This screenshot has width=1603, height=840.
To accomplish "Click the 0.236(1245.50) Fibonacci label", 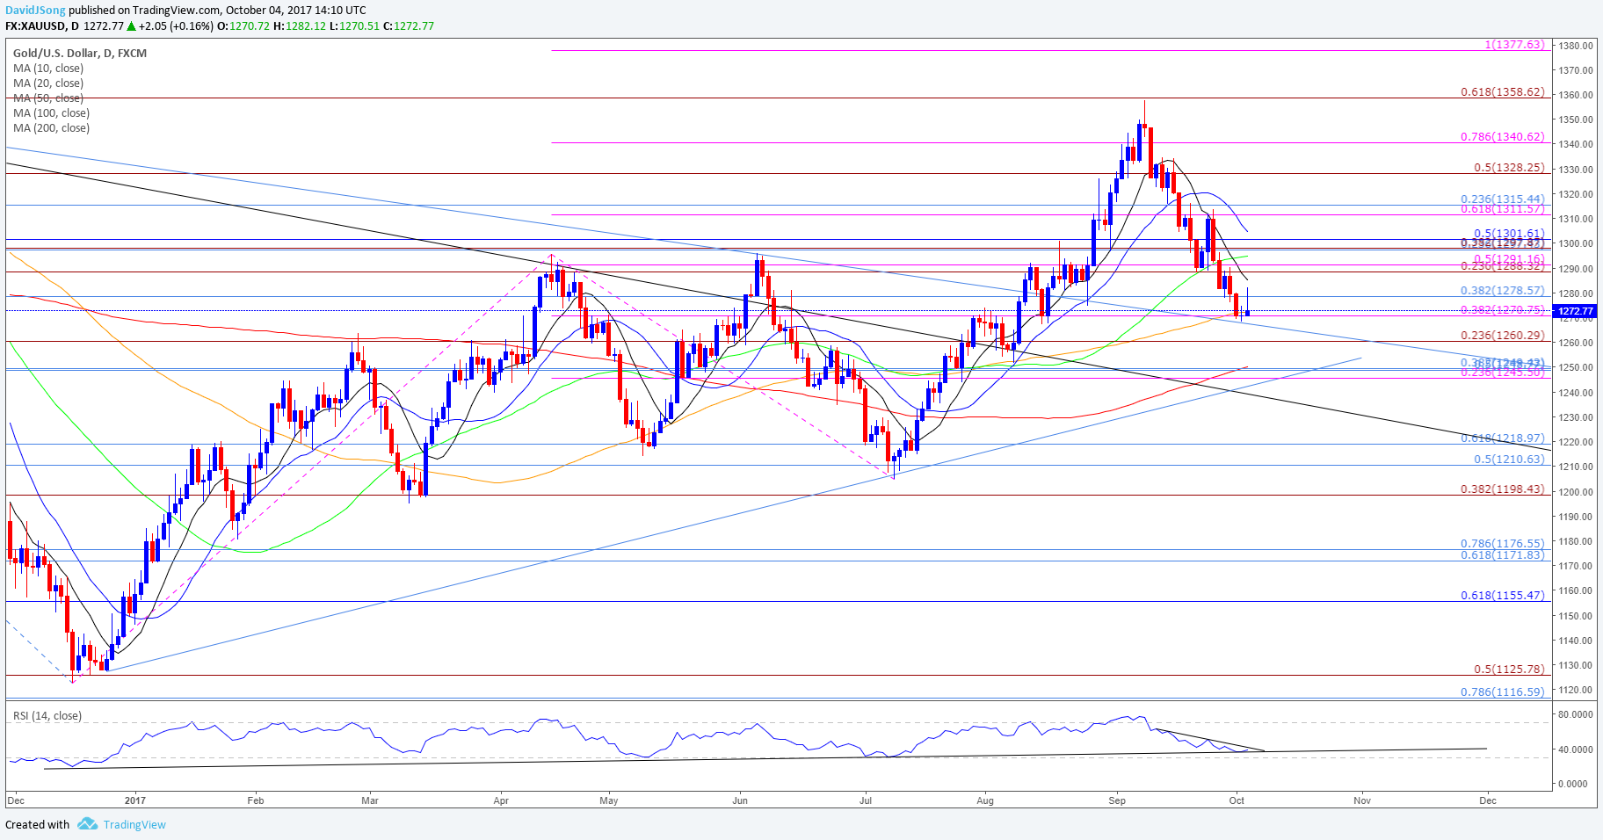I will click(1502, 373).
